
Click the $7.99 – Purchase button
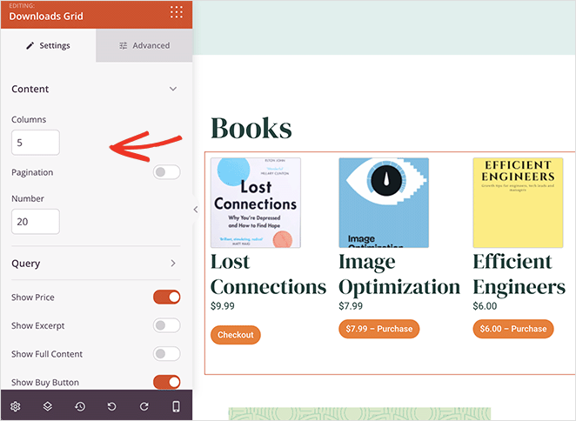378,329
